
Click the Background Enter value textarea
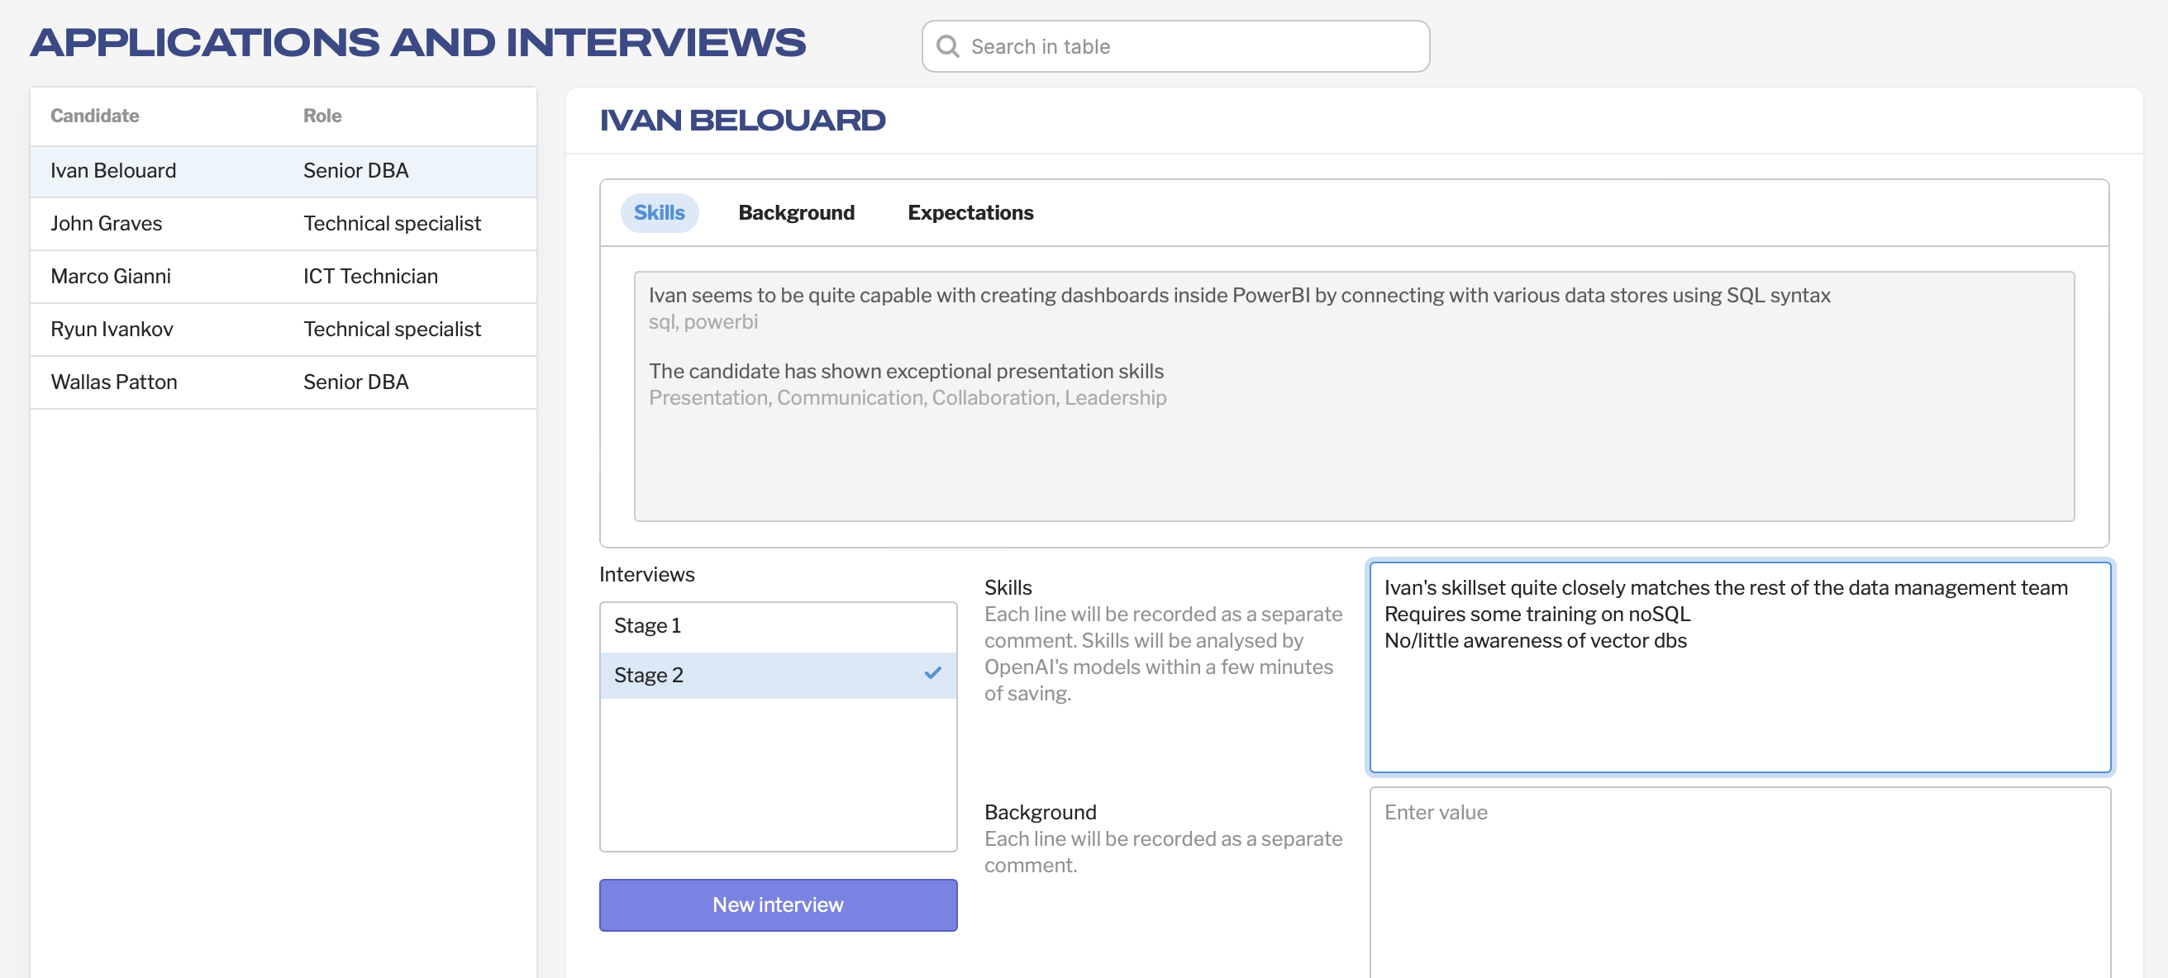coord(1739,883)
